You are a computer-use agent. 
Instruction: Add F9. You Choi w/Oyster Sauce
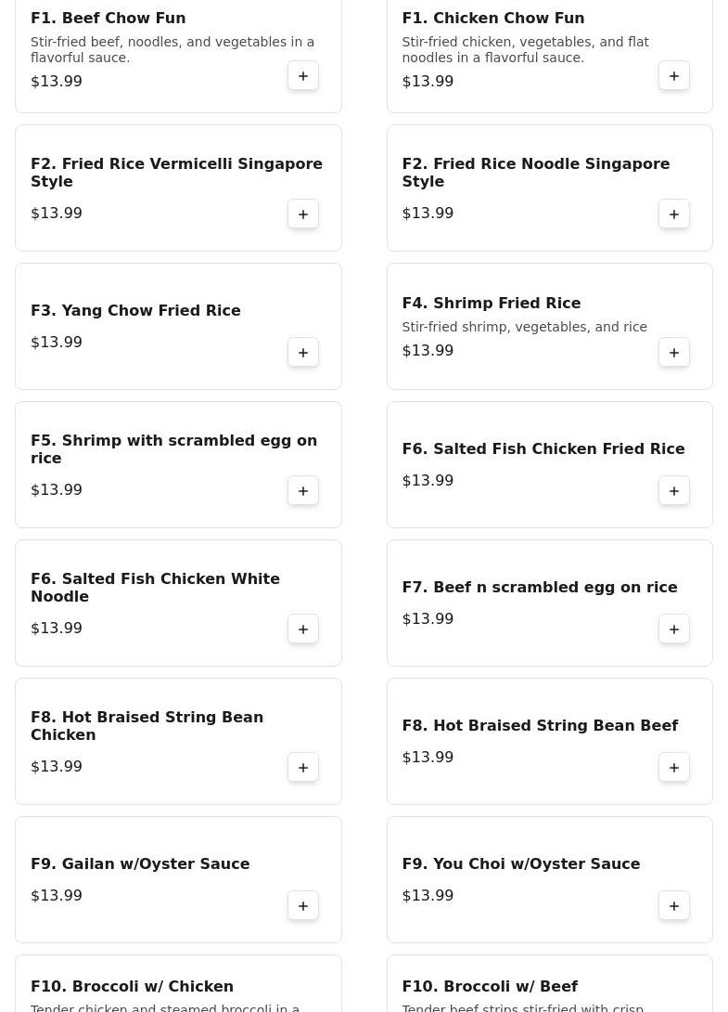click(x=674, y=905)
